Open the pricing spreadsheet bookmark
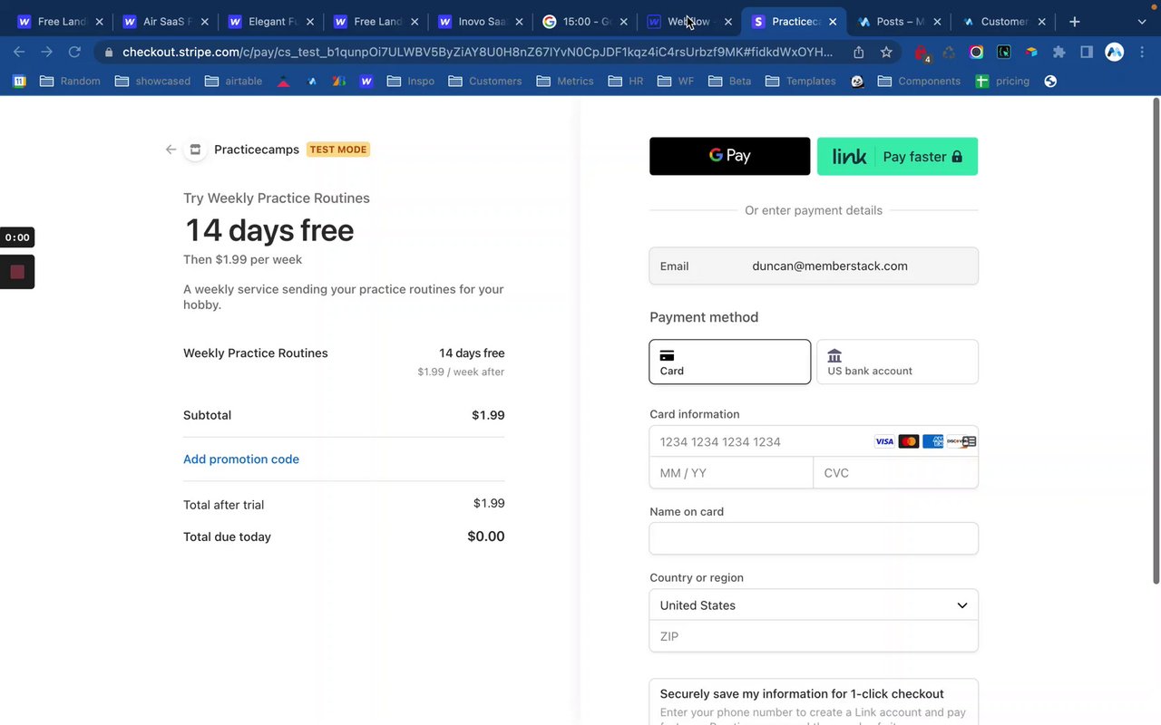 pyautogui.click(x=1002, y=81)
